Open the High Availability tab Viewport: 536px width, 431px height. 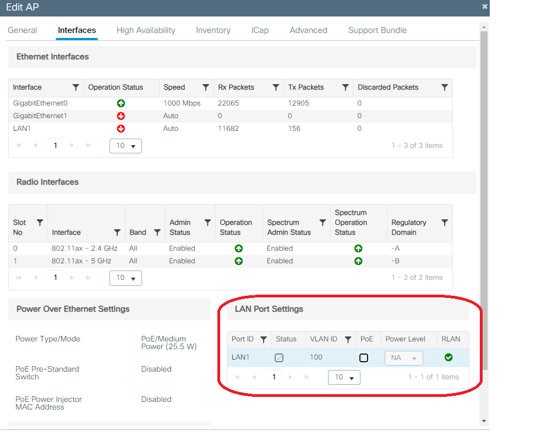(x=146, y=30)
